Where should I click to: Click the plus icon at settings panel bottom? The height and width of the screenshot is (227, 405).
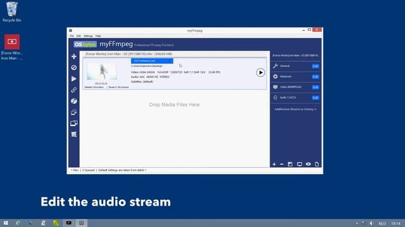click(274, 164)
